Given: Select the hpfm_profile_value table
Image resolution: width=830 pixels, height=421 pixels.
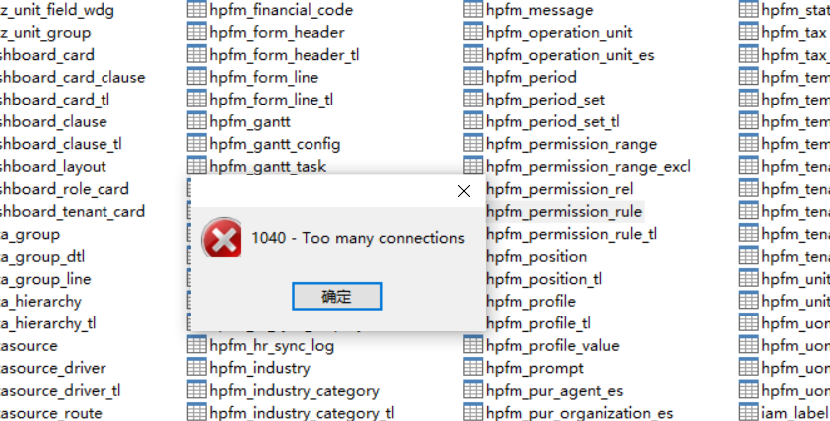Looking at the screenshot, I should coord(552,346).
